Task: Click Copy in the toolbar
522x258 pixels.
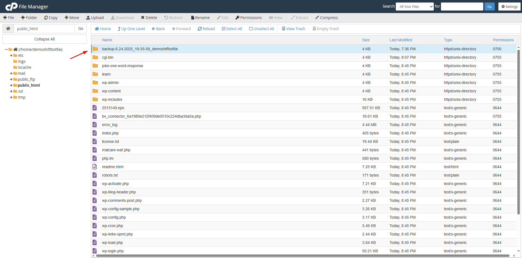Action: pyautogui.click(x=51, y=18)
